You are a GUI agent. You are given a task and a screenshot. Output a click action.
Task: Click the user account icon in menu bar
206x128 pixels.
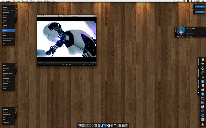191,1
